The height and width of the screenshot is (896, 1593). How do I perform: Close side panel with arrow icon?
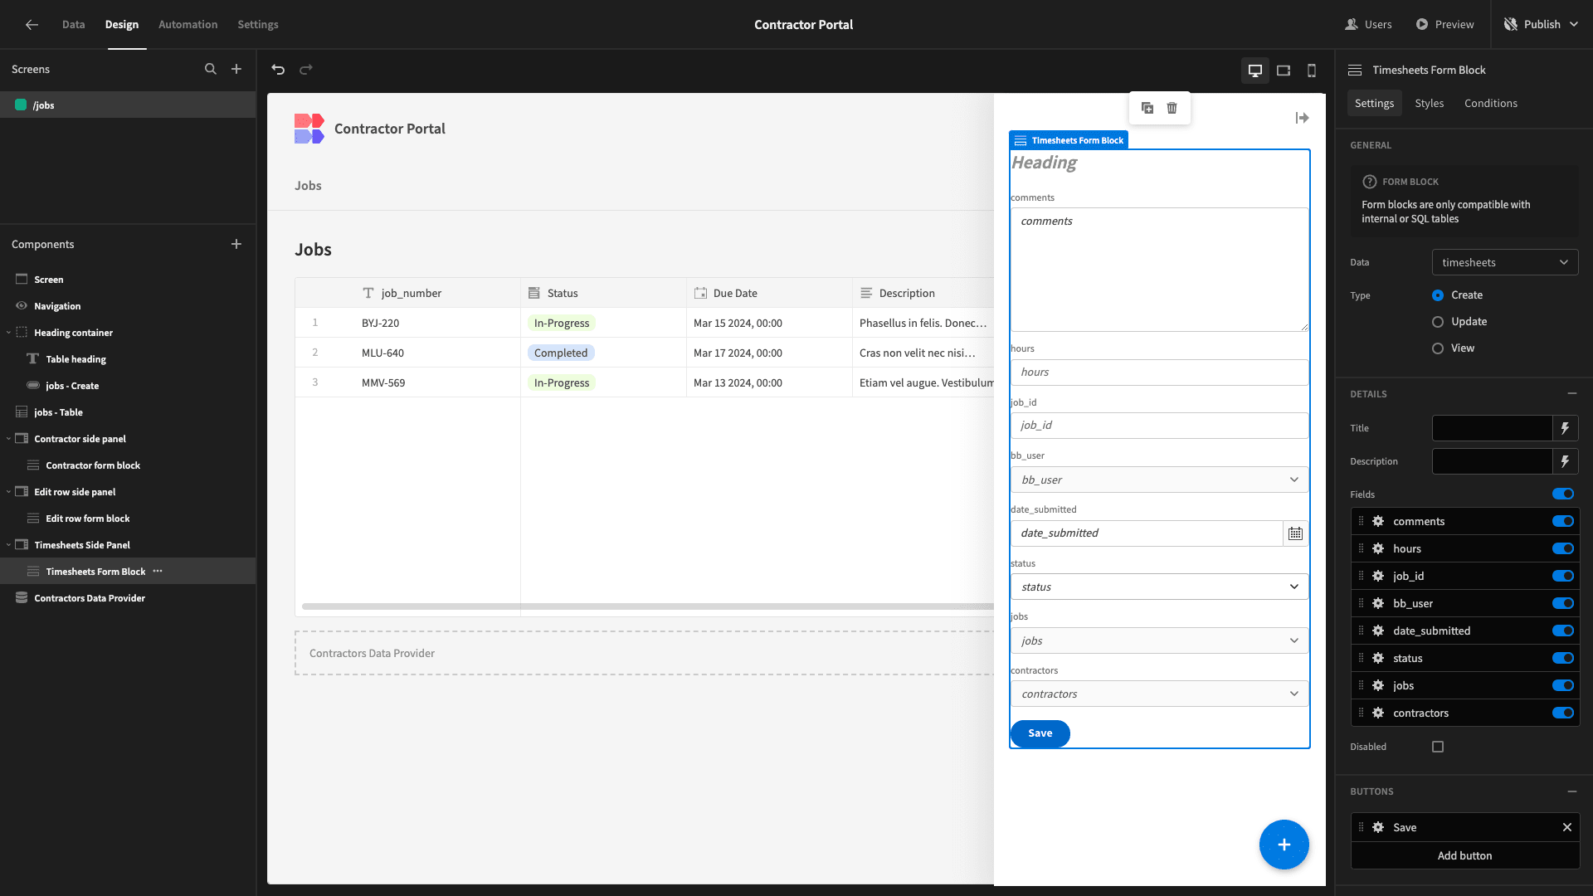pos(1303,119)
